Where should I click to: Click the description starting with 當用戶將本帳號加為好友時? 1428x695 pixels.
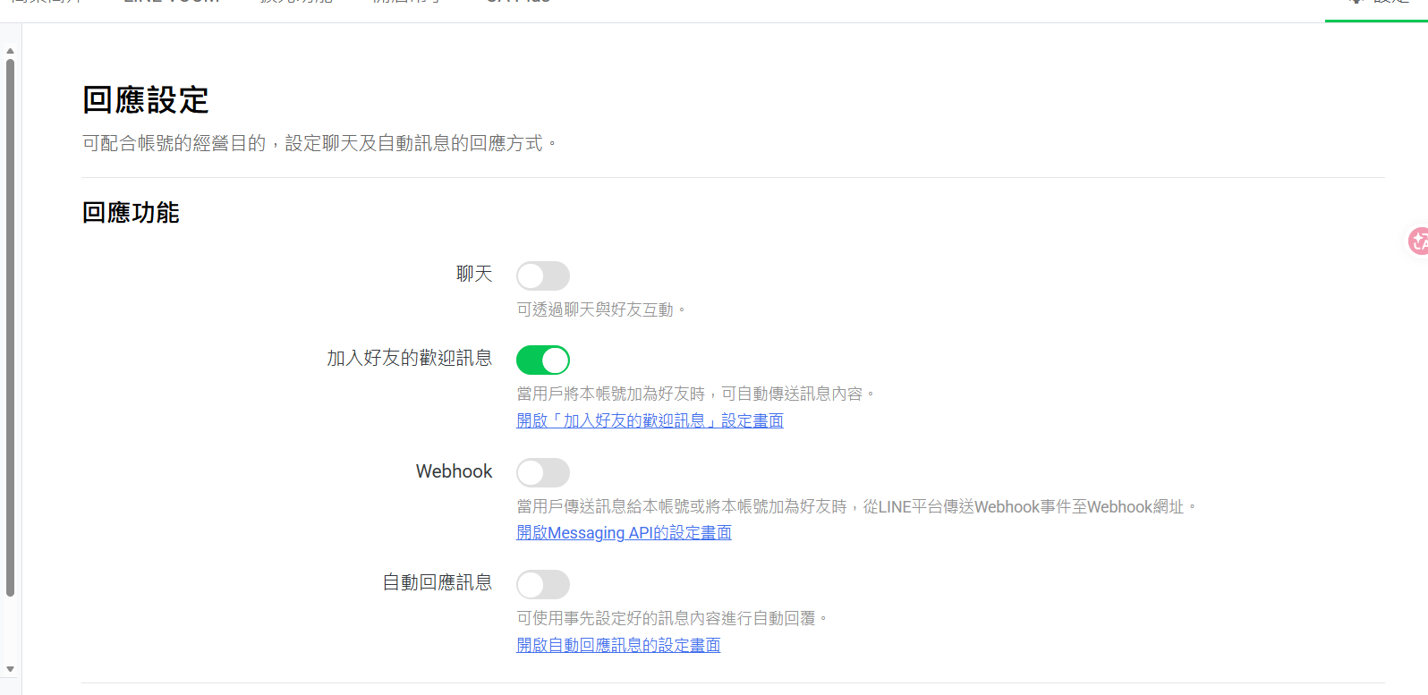click(x=696, y=394)
